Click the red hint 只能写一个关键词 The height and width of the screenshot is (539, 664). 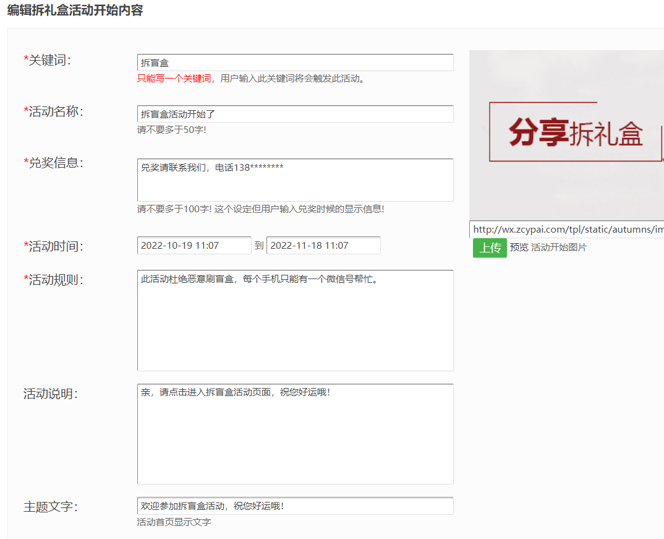coord(174,79)
